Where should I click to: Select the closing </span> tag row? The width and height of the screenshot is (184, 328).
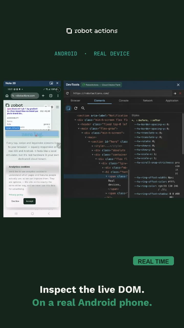(113, 189)
